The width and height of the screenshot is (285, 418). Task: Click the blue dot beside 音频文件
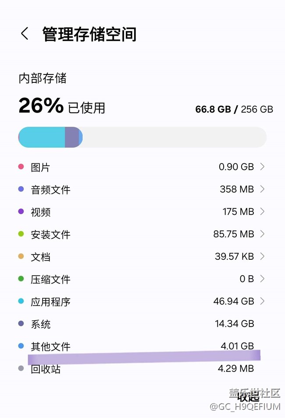click(x=21, y=189)
